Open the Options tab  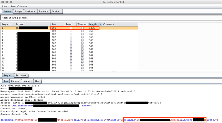pos(56,12)
